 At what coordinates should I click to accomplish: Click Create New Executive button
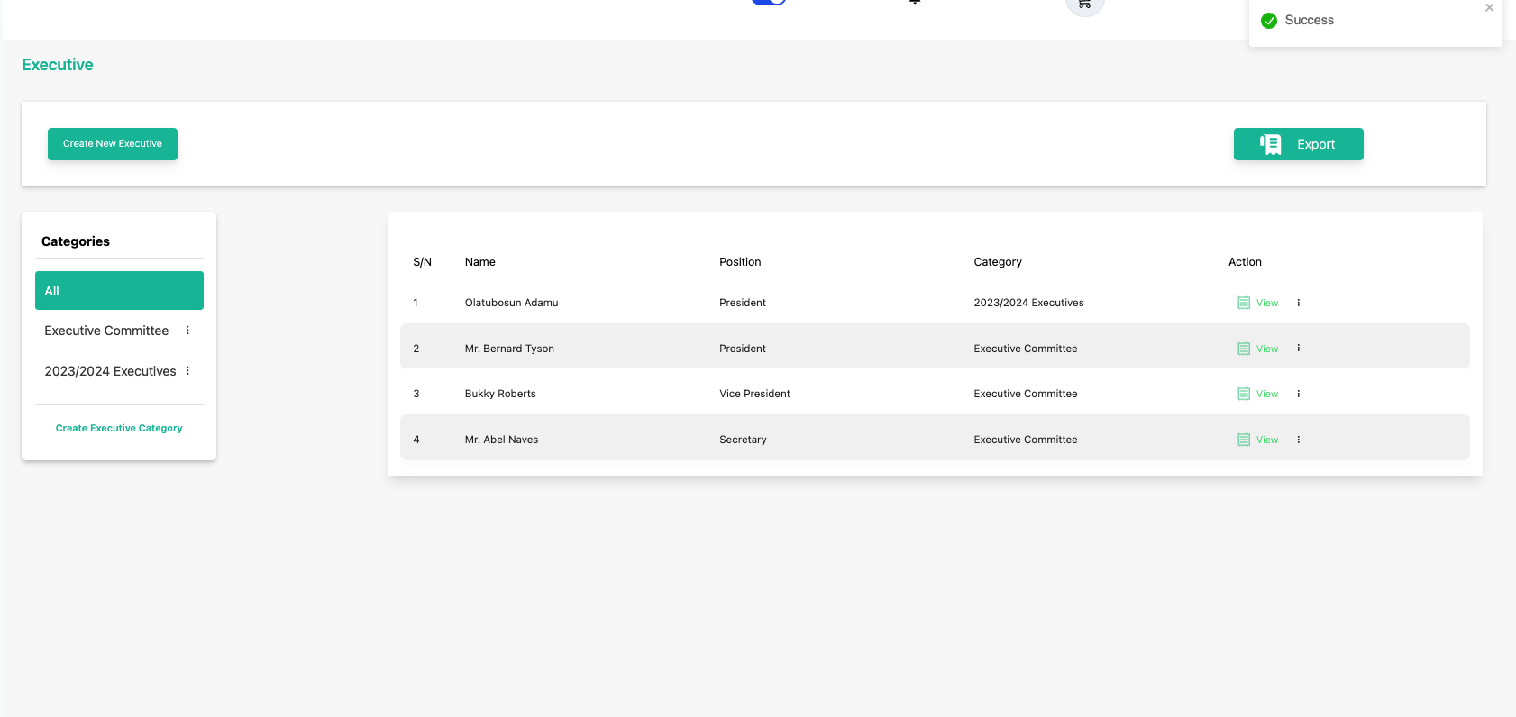coord(113,144)
